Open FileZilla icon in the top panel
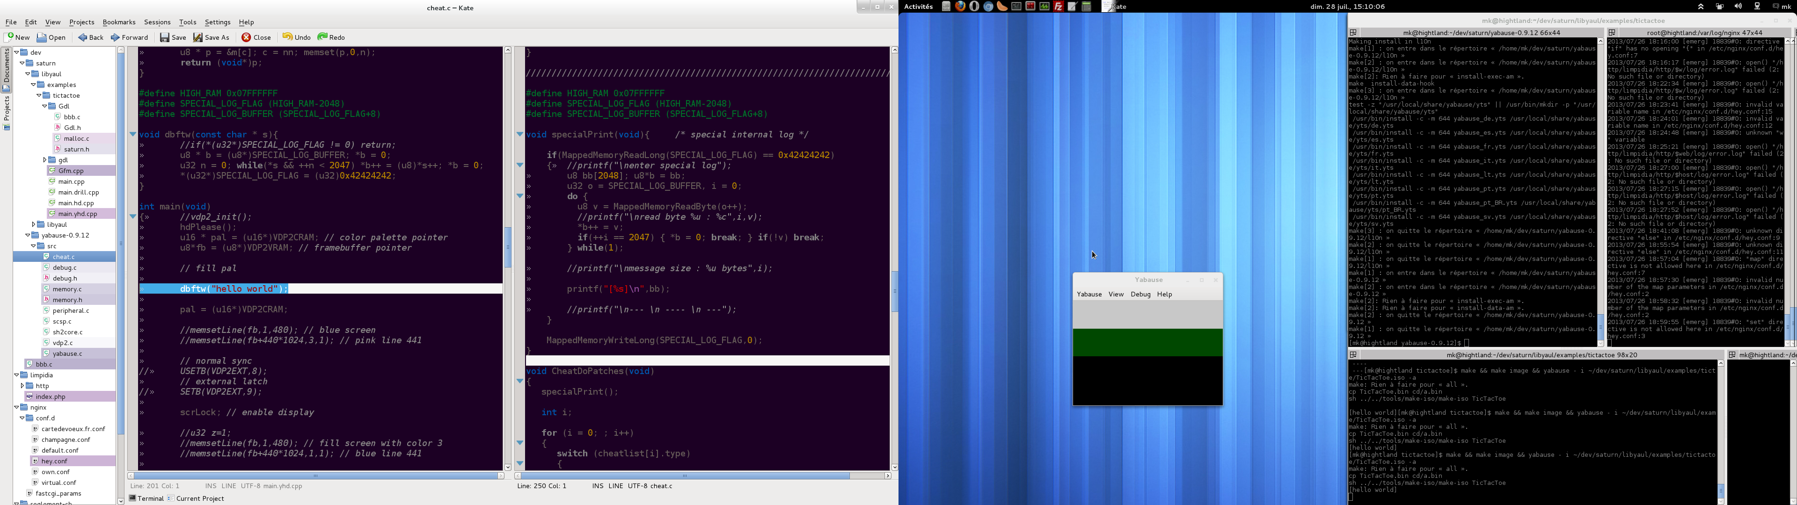 pos(1058,6)
